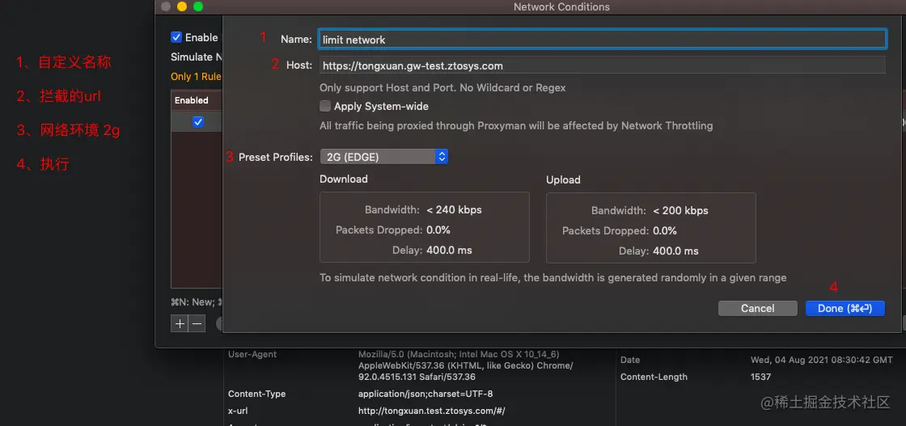Click the plus button to add rule
This screenshot has height=426, width=906.
(x=179, y=323)
